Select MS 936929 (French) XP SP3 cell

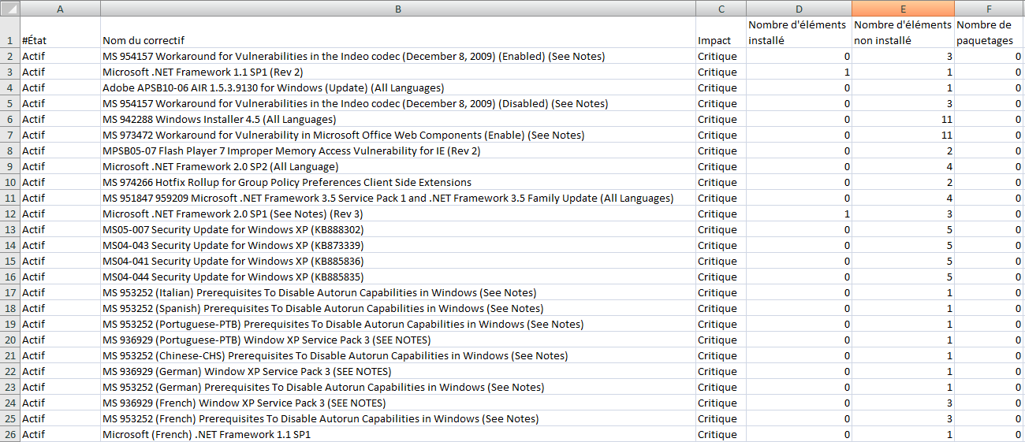point(397,403)
